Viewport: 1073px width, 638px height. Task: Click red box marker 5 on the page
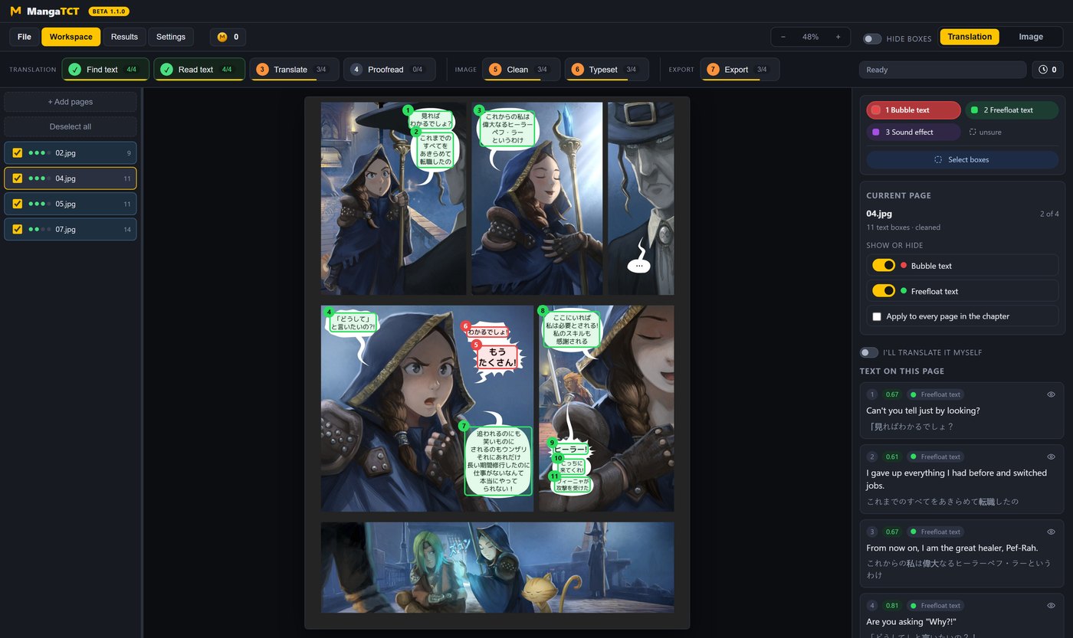click(x=477, y=345)
